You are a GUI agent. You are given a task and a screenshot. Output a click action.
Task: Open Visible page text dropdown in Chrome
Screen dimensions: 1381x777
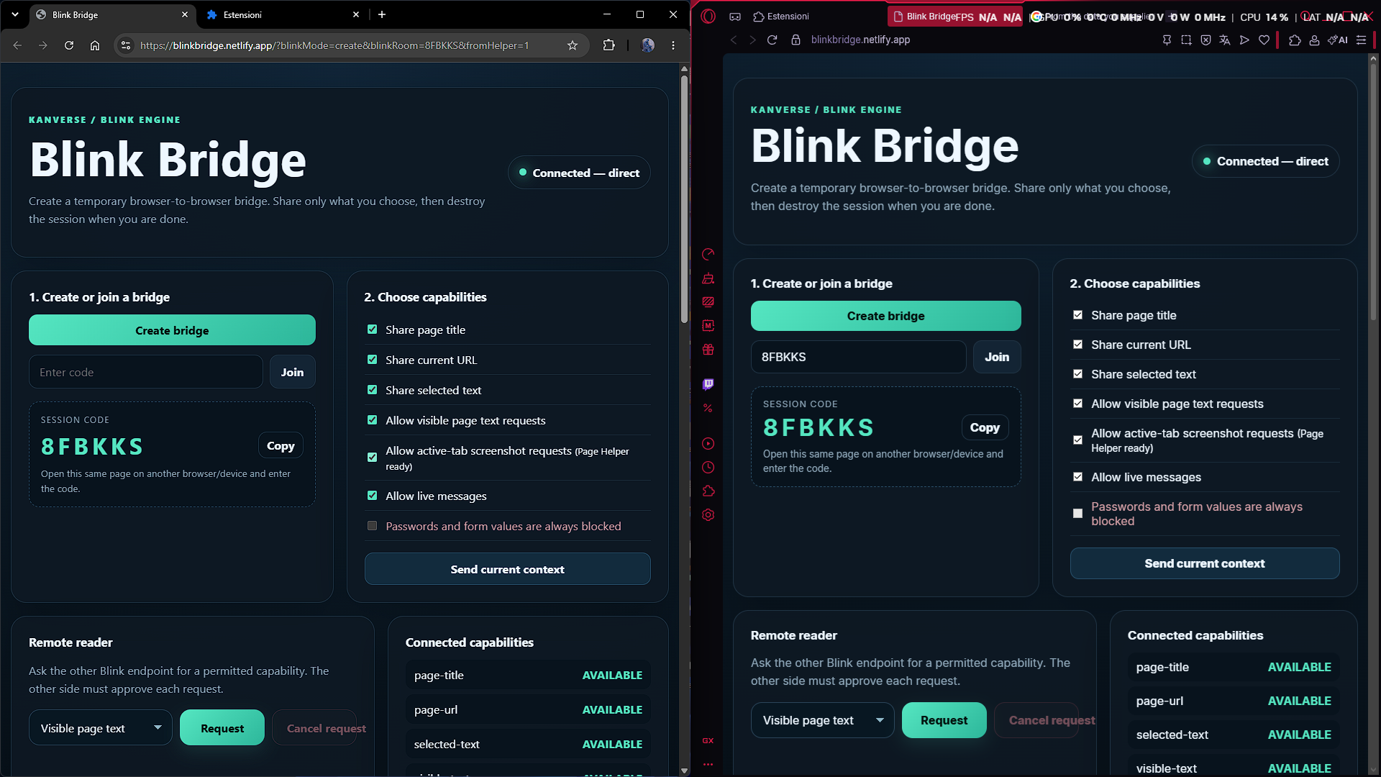(x=101, y=728)
